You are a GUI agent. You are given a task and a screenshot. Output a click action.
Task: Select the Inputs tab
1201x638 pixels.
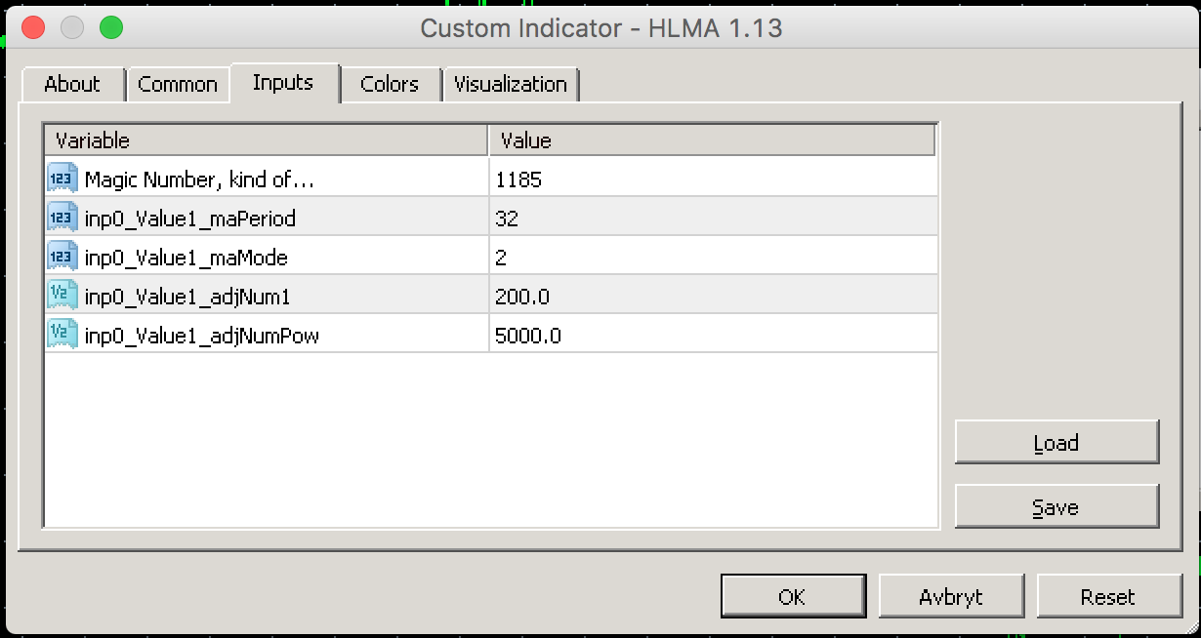pyautogui.click(x=283, y=83)
